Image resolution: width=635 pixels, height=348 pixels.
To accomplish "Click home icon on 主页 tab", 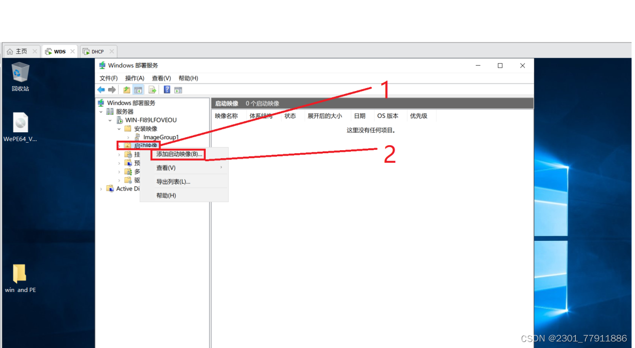I will [x=10, y=51].
